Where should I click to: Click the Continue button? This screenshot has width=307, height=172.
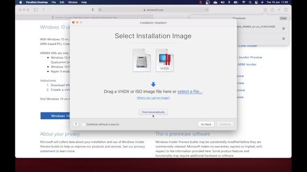click(225, 124)
